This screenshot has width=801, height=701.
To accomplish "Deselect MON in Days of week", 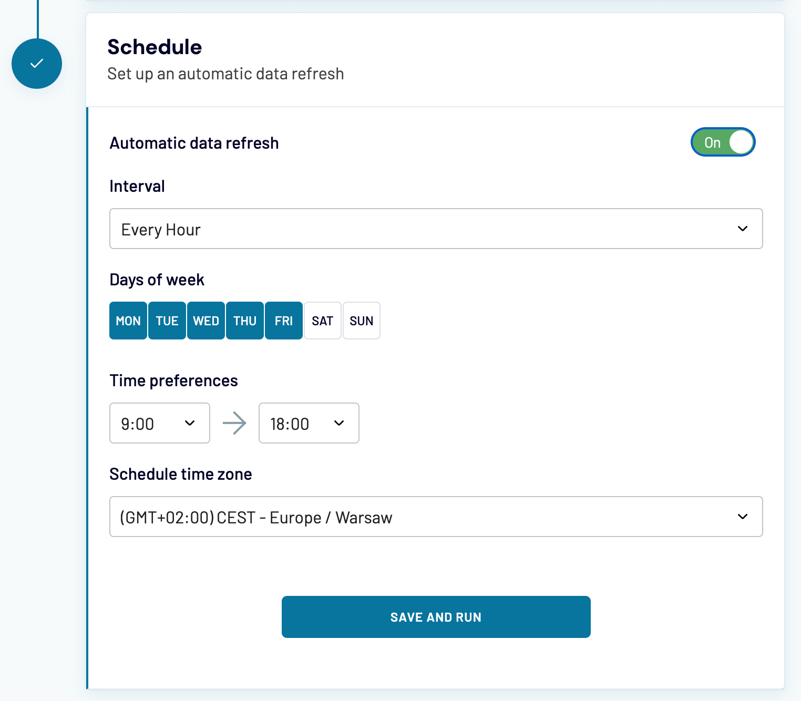I will 128,321.
